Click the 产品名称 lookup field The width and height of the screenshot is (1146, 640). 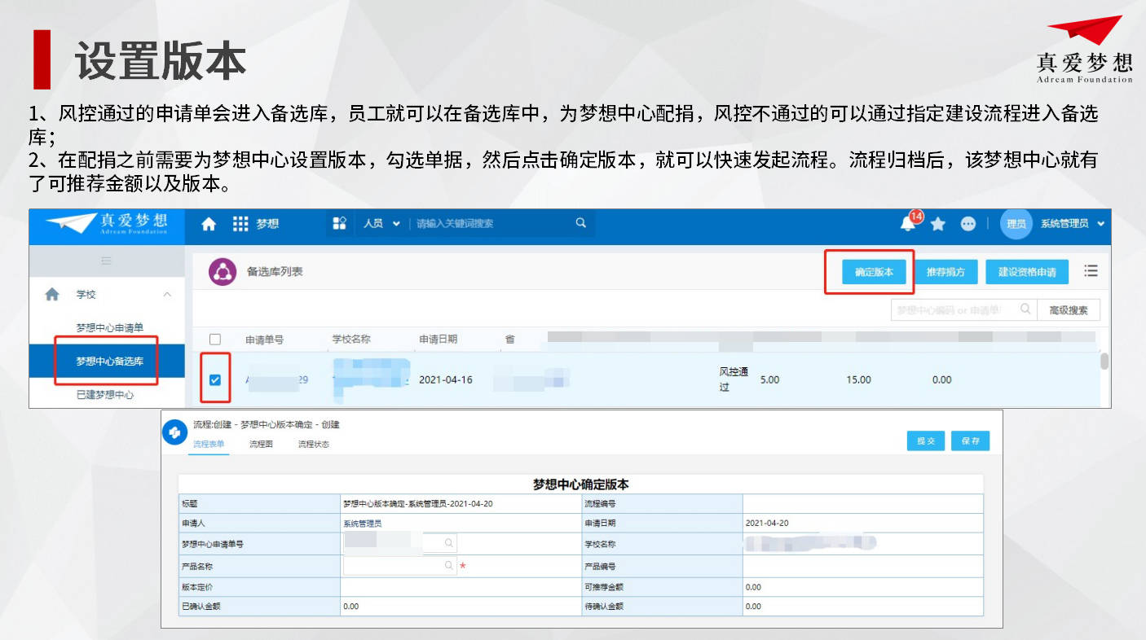click(x=399, y=565)
